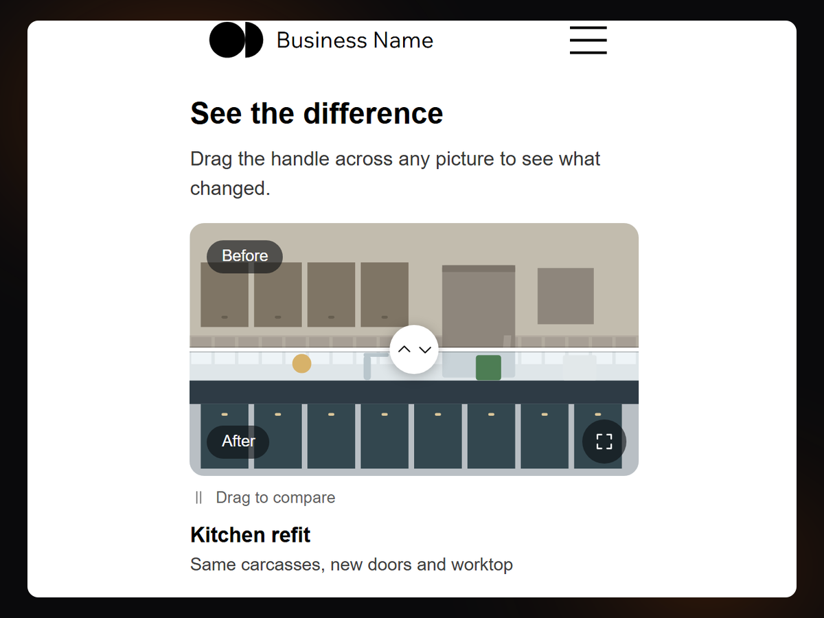Click the 'Drag to compare' hint text
The height and width of the screenshot is (618, 824).
coord(275,498)
